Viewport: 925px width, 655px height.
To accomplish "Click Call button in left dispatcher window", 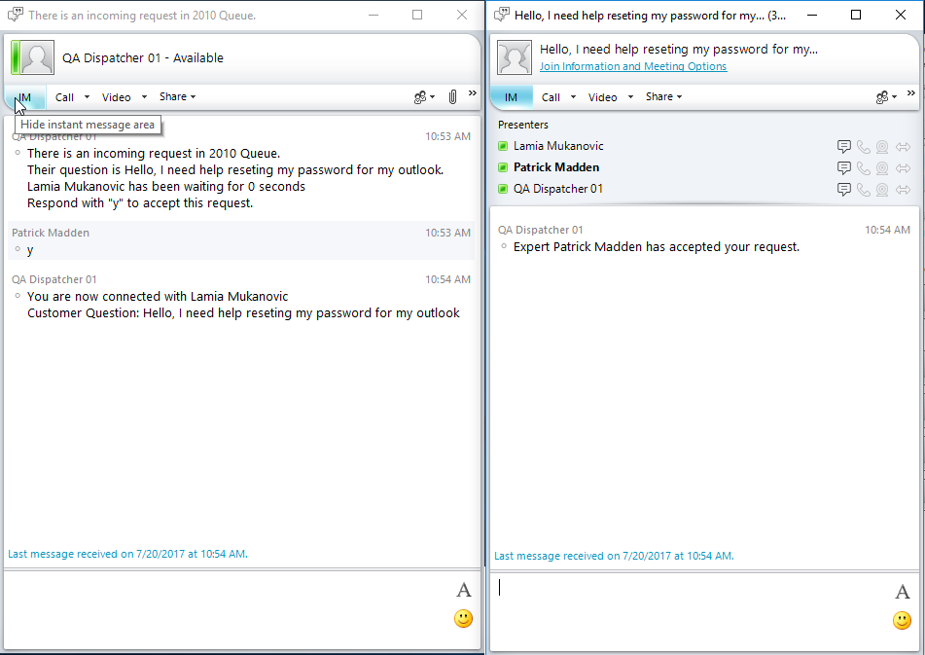I will pyautogui.click(x=64, y=97).
